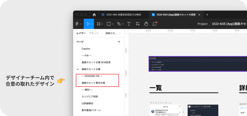Click the 連絡カセ... current page name

click(111, 33)
